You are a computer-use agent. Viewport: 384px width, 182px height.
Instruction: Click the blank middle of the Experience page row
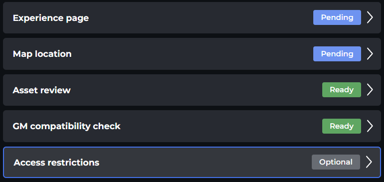(201, 17)
